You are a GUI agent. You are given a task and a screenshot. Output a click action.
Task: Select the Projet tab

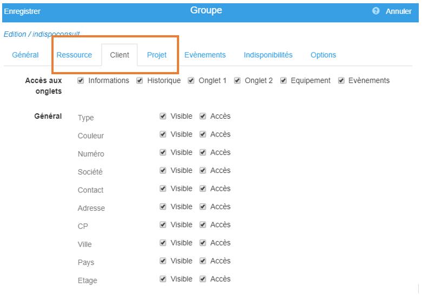click(x=157, y=55)
